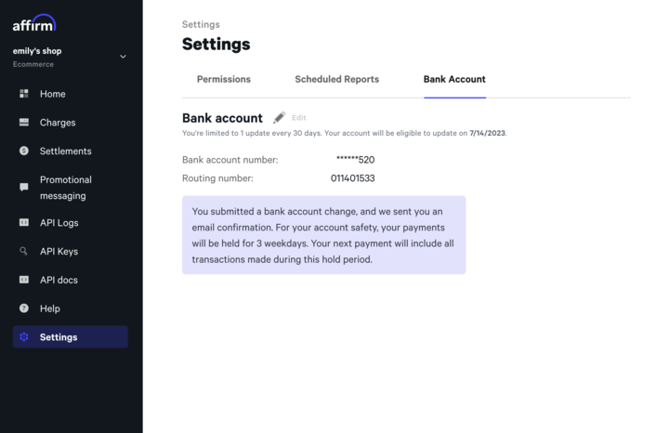Select the Bank Account tab
Image resolution: width=669 pixels, height=433 pixels.
click(454, 79)
